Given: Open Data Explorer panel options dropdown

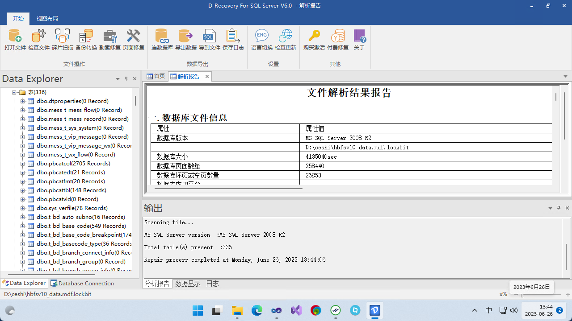Looking at the screenshot, I should (118, 79).
